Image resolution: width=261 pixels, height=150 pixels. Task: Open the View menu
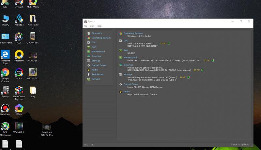point(92,26)
